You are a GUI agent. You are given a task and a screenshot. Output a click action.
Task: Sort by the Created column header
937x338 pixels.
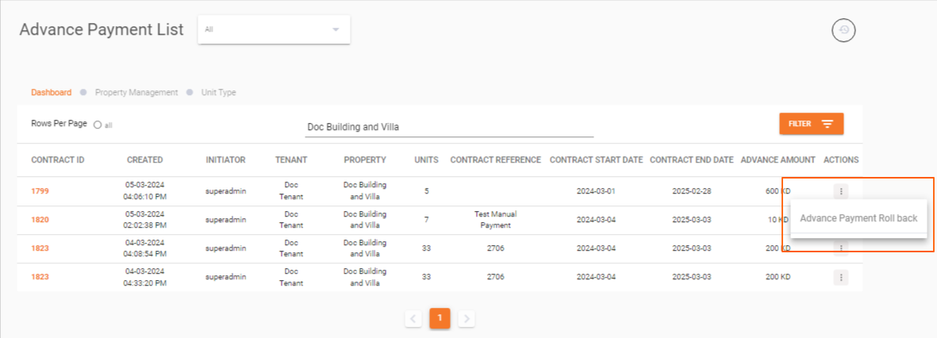click(144, 159)
